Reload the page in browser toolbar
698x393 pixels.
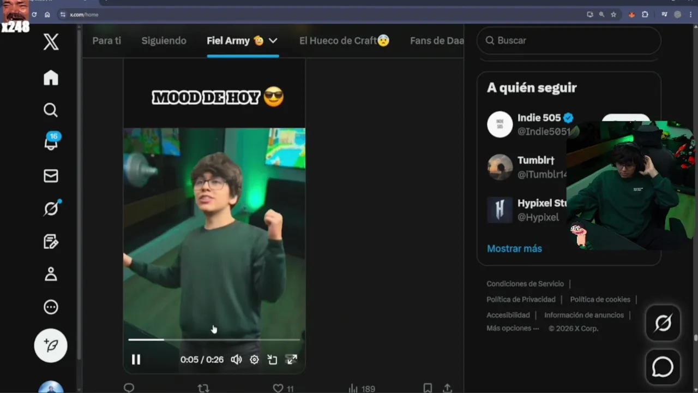click(34, 15)
